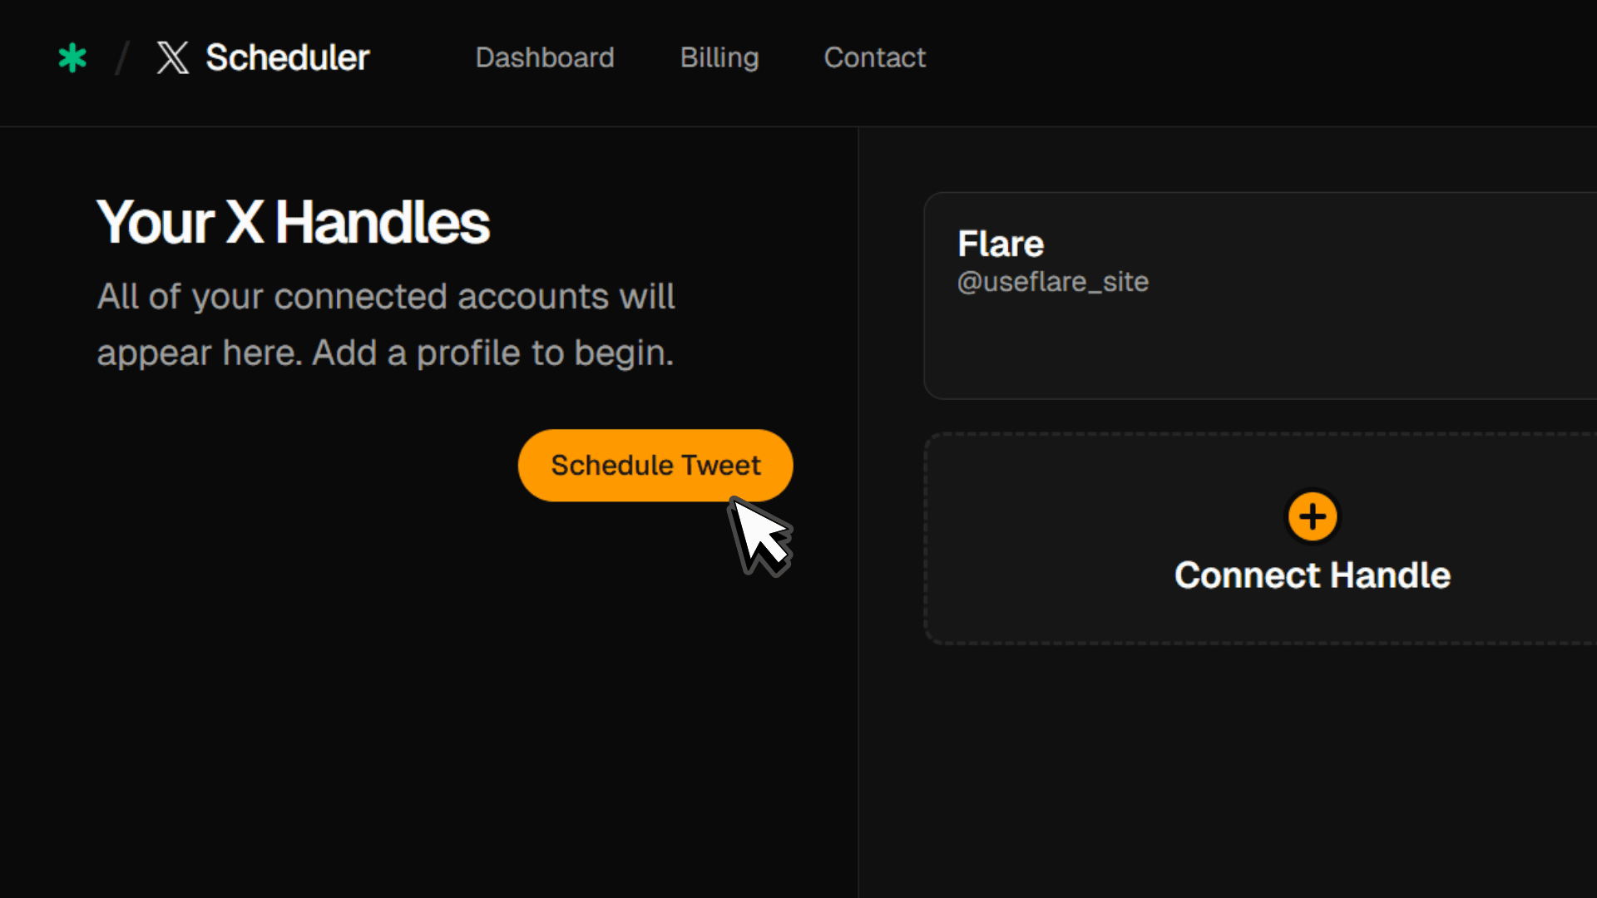The image size is (1597, 898).
Task: Select the Connect Handle label
Action: [1313, 575]
